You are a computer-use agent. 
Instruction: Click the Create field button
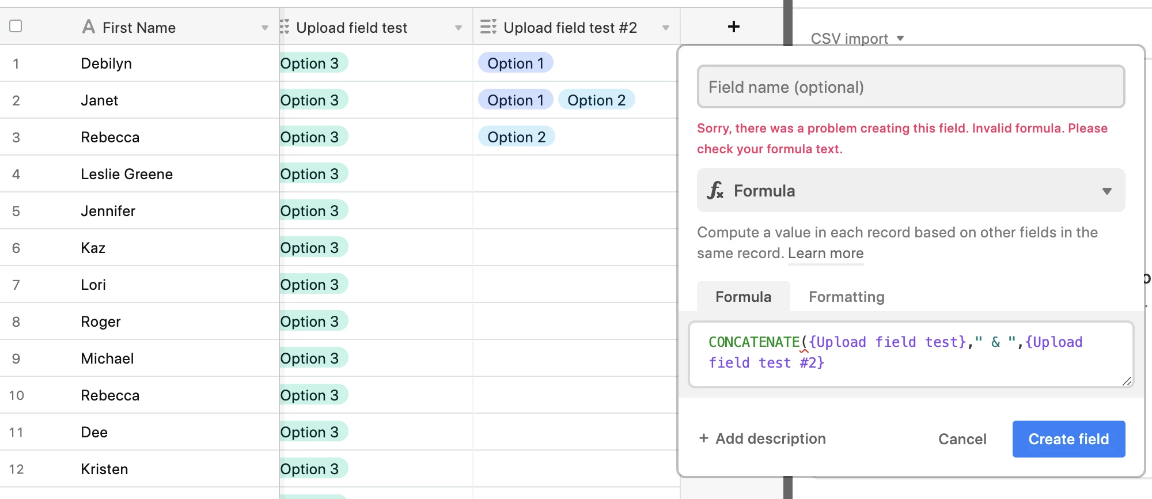click(1068, 439)
